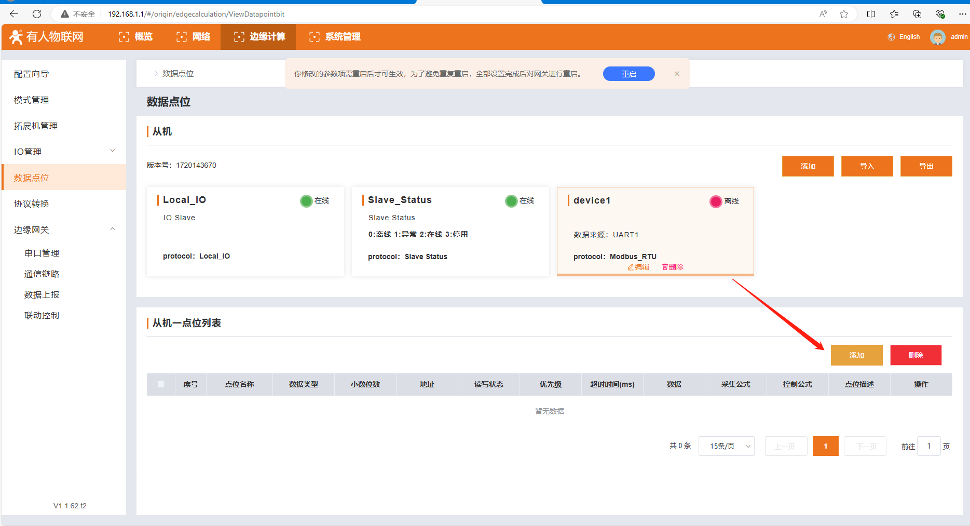970x526 pixels.
Task: Open the 15条/页 page size dropdown
Action: [726, 446]
